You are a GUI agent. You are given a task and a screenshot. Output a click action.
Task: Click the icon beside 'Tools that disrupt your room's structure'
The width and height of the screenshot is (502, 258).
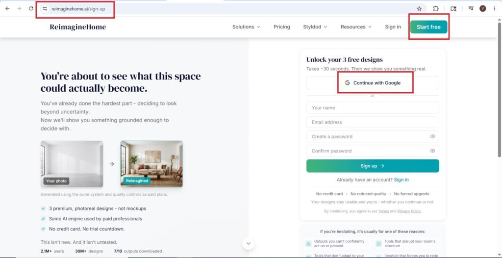coord(379,244)
